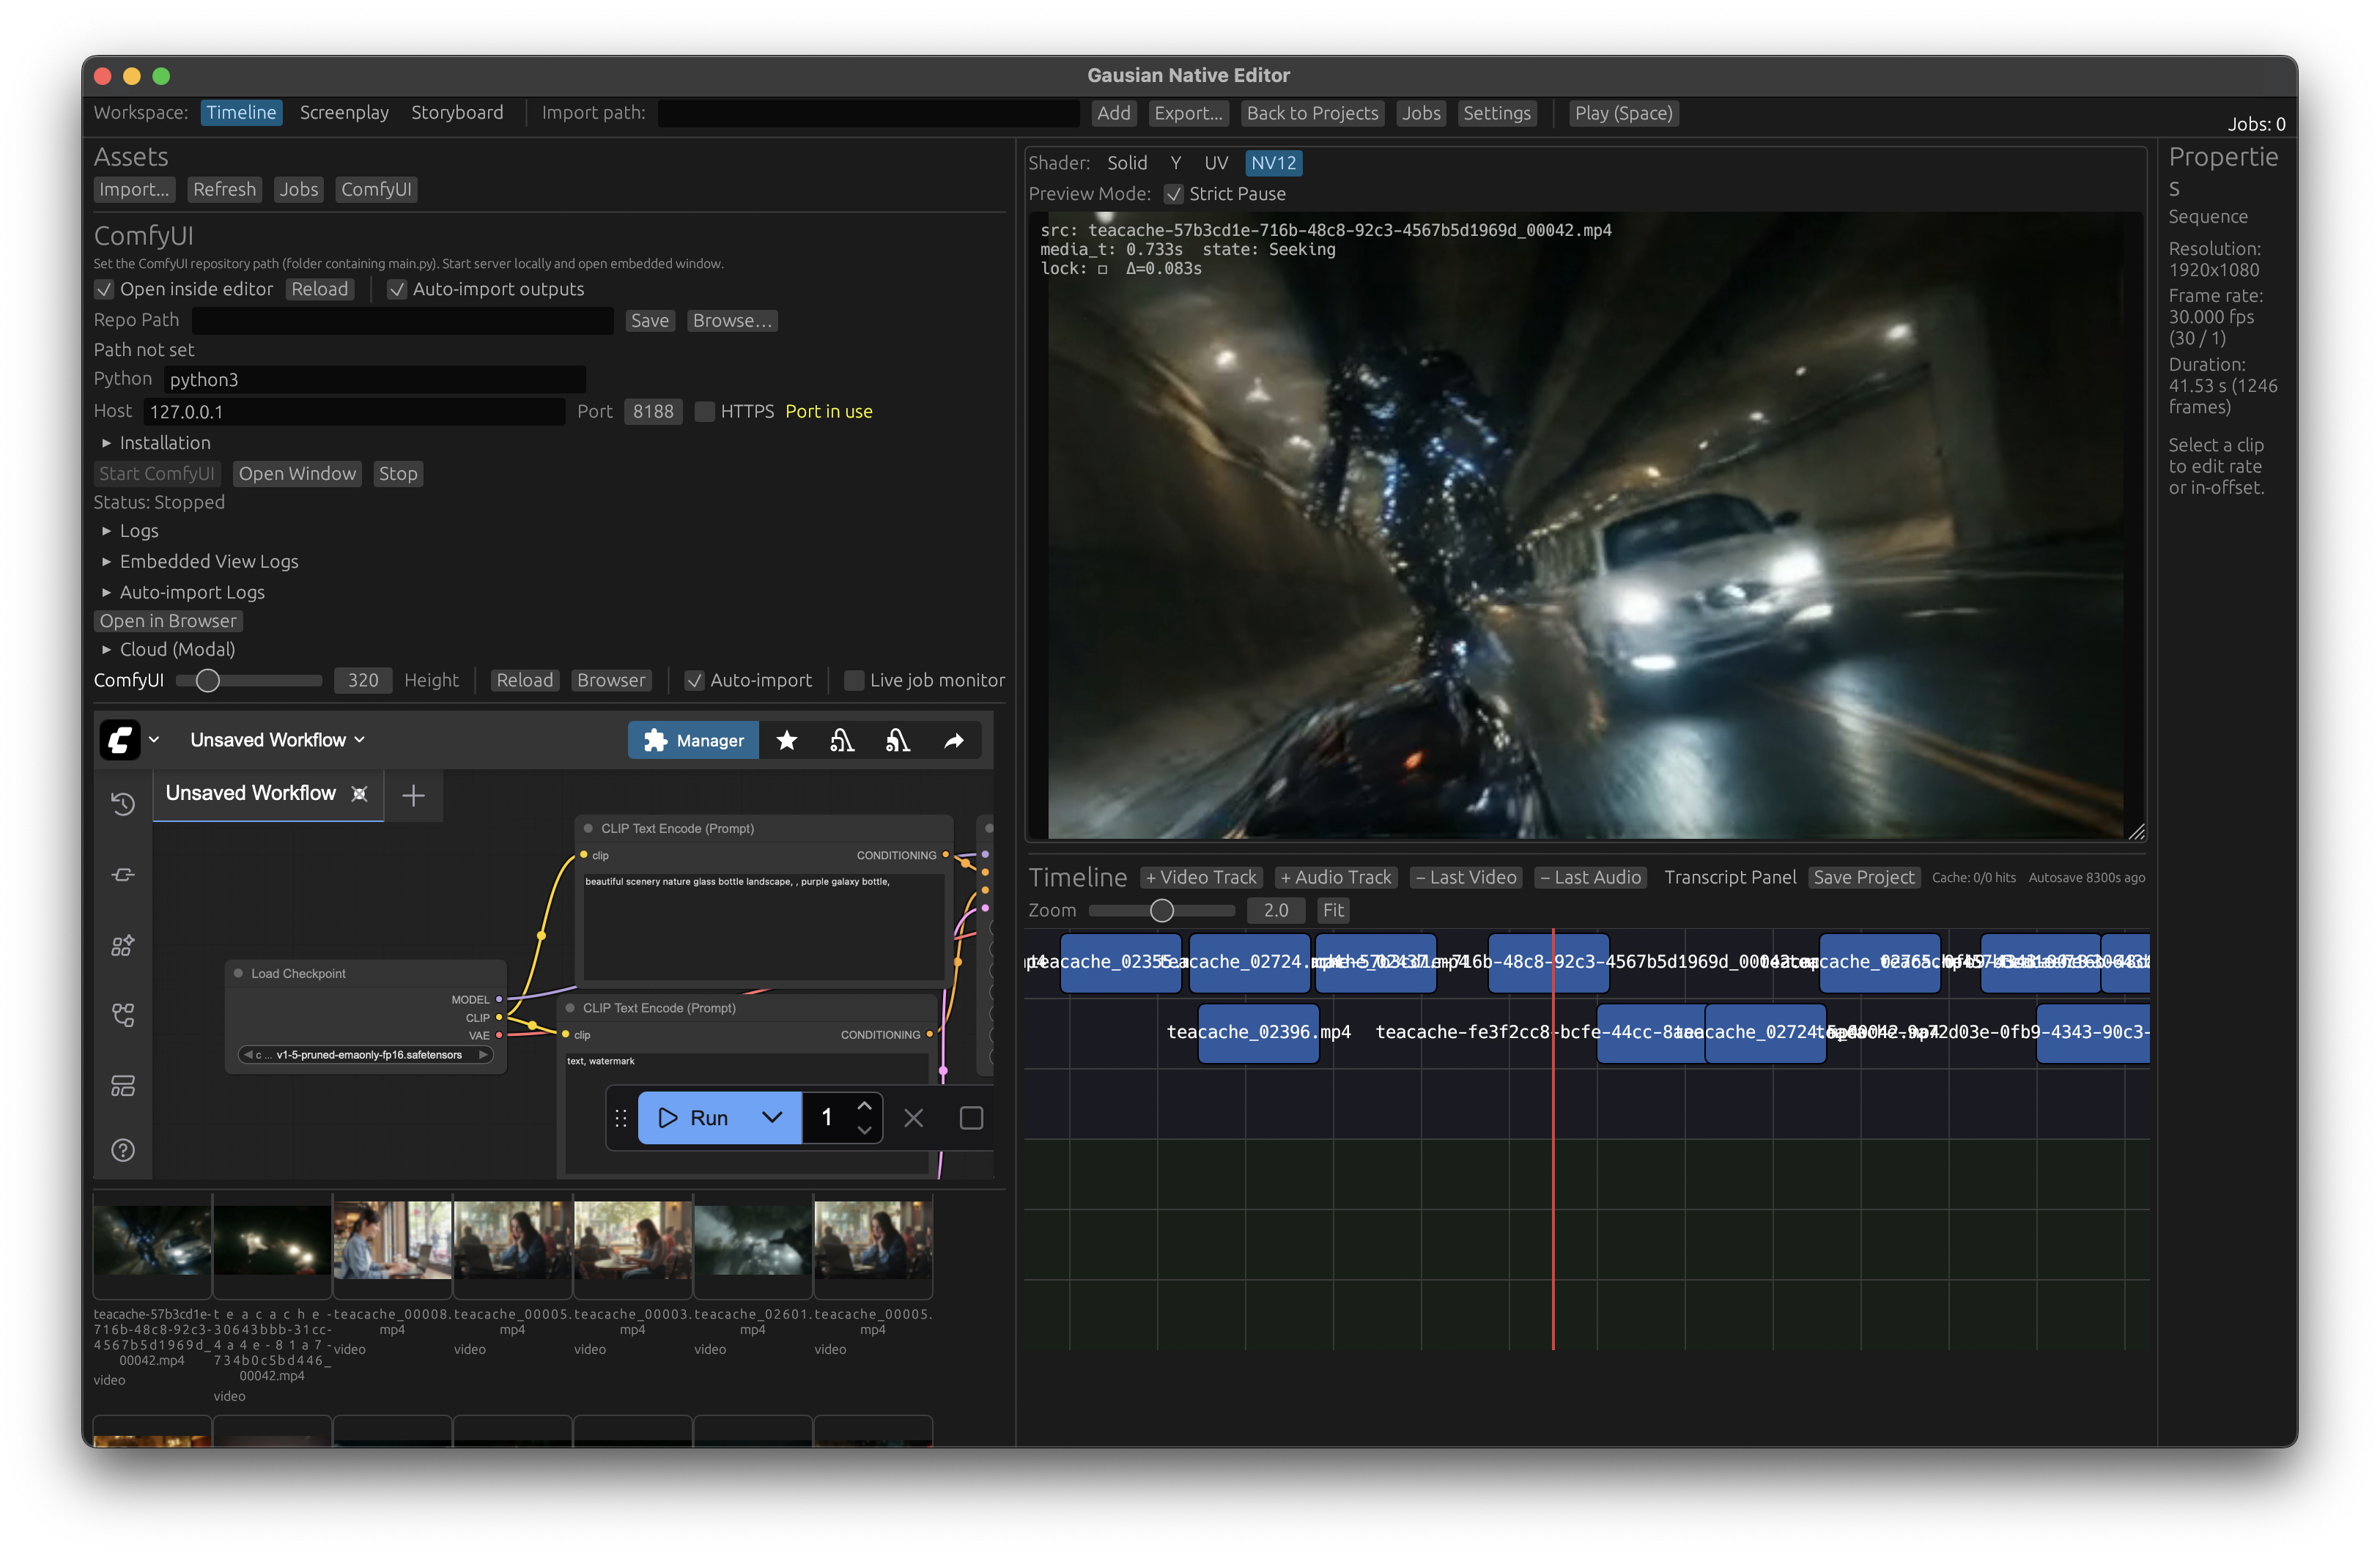Adjust the timeline Zoom slider handle
Viewport: 2380px width, 1556px height.
(1161, 910)
